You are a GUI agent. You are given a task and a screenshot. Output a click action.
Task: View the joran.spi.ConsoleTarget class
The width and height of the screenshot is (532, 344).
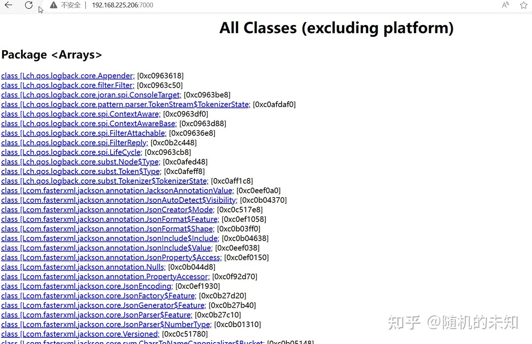(x=91, y=95)
